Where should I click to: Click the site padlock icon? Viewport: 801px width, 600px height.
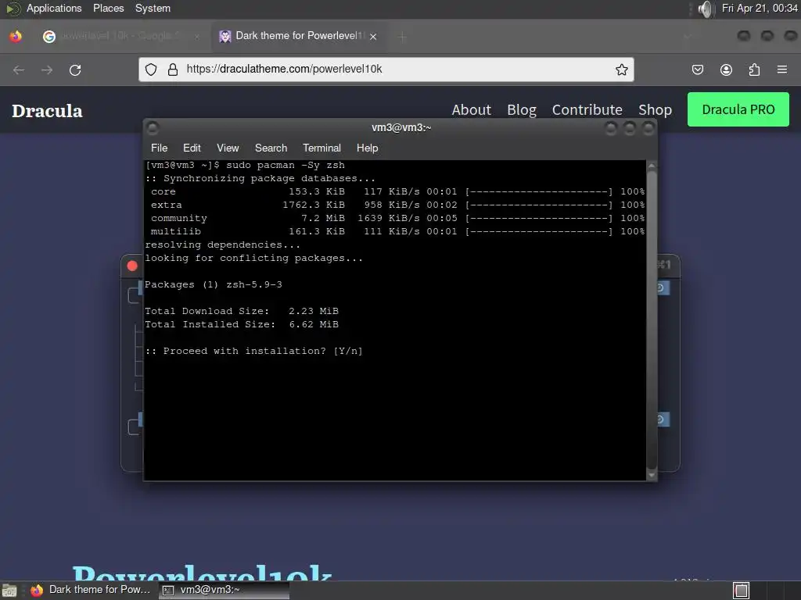[x=173, y=70]
